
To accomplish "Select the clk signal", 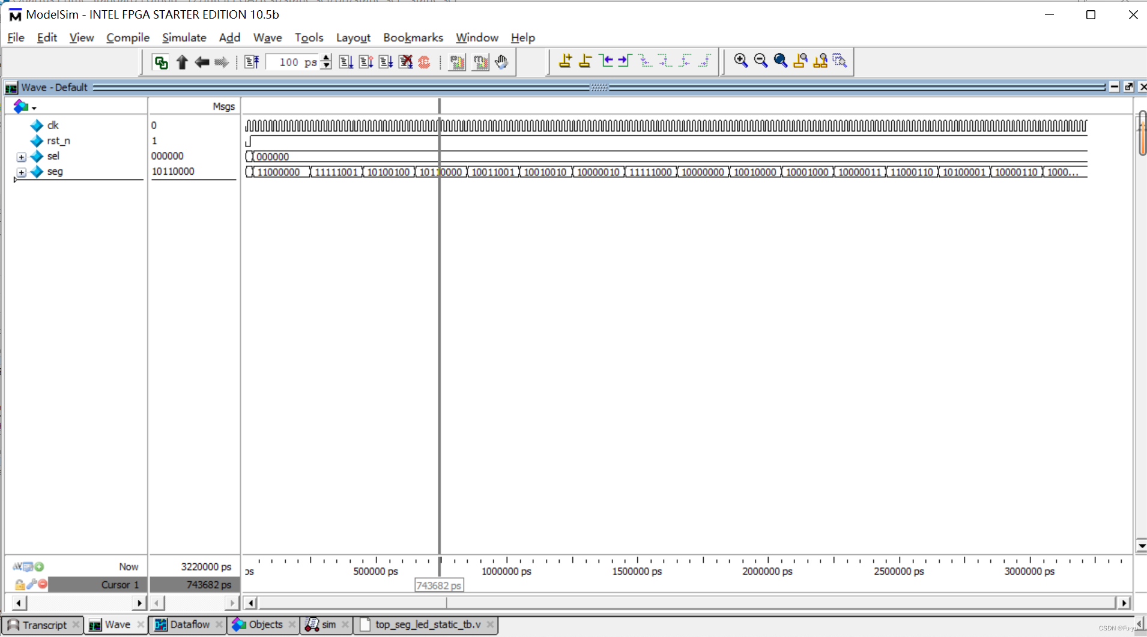I will point(53,125).
